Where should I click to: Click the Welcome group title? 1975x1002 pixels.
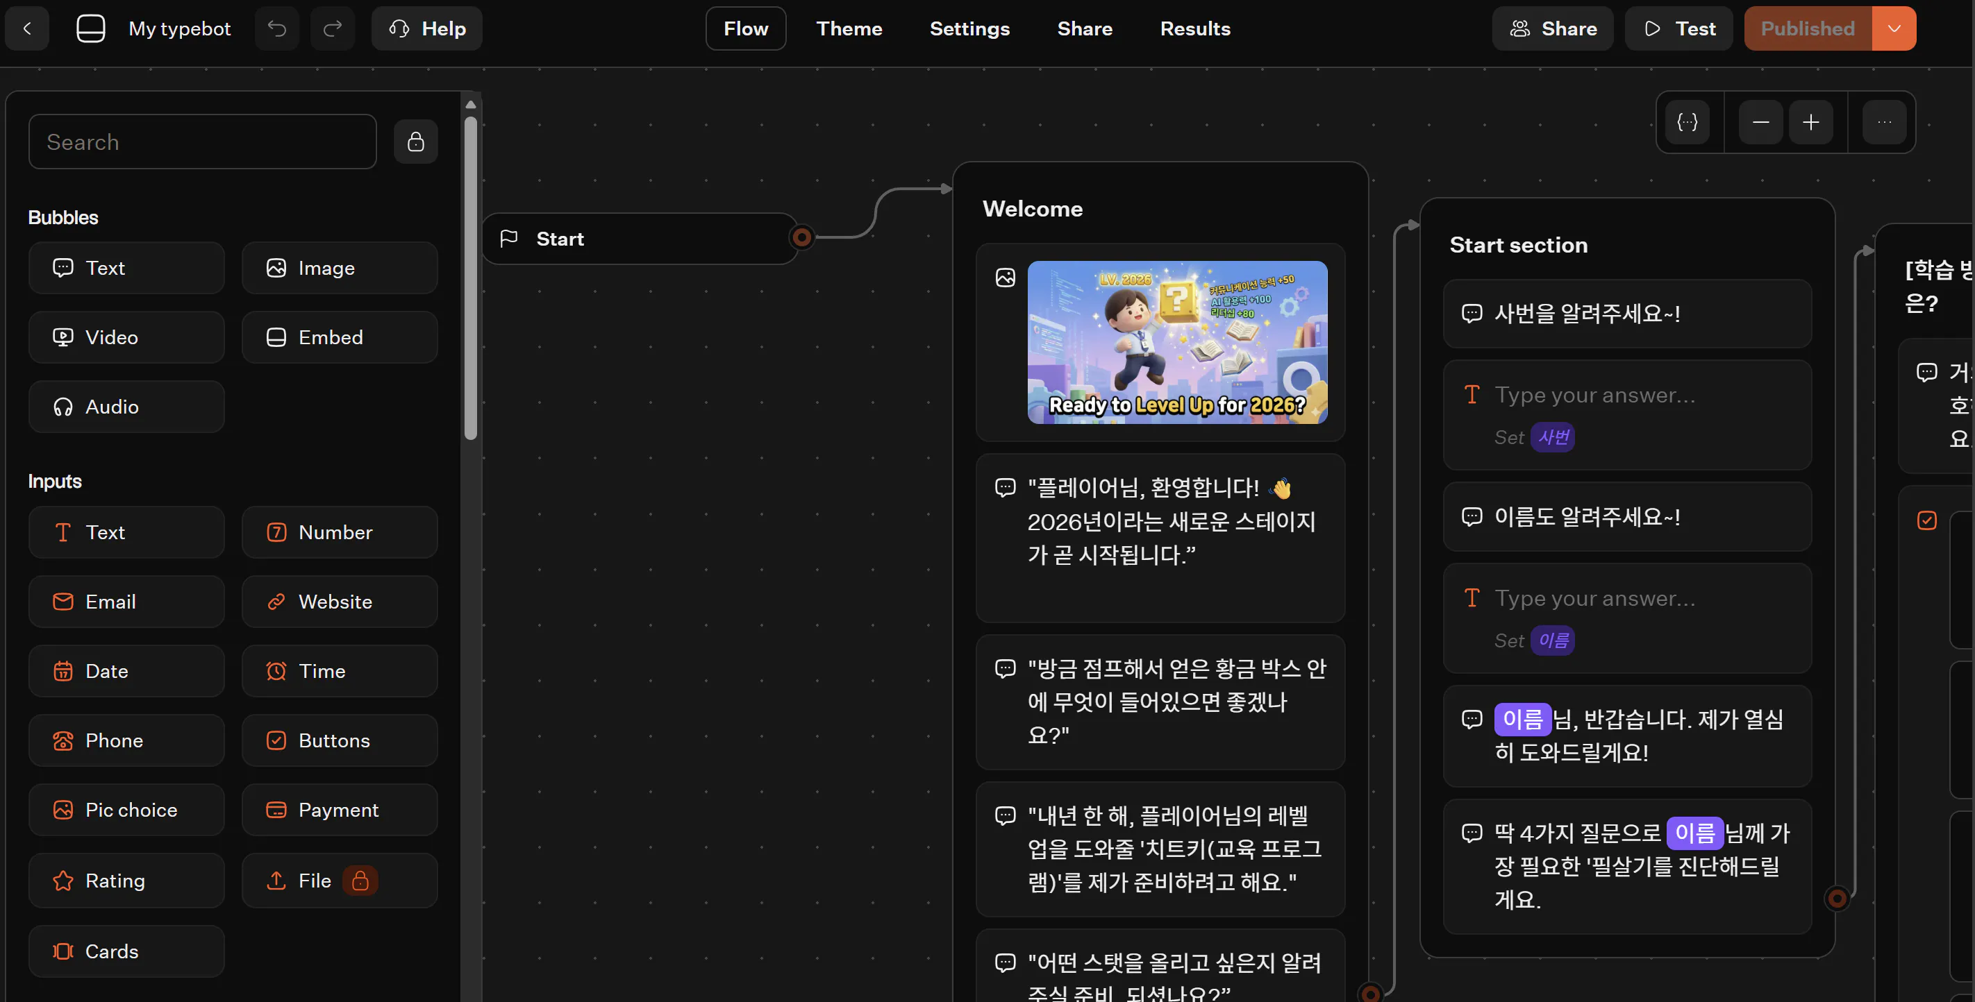(x=1033, y=209)
